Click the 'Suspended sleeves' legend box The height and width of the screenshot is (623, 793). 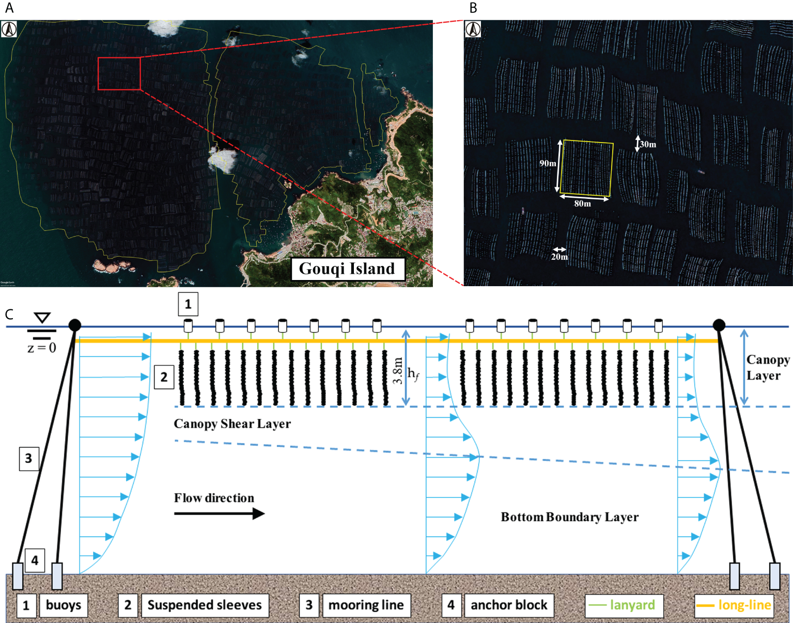pos(205,605)
